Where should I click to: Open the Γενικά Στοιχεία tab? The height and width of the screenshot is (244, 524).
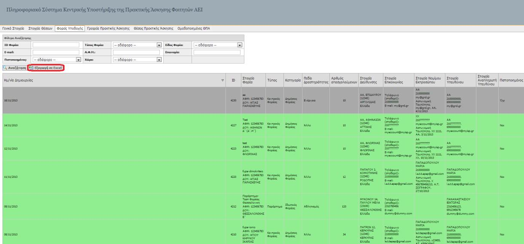click(13, 28)
